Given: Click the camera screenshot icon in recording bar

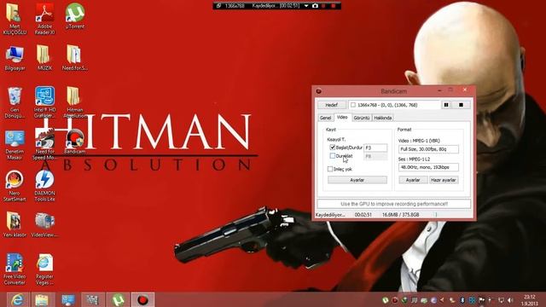Looking at the screenshot, I should (315, 6).
